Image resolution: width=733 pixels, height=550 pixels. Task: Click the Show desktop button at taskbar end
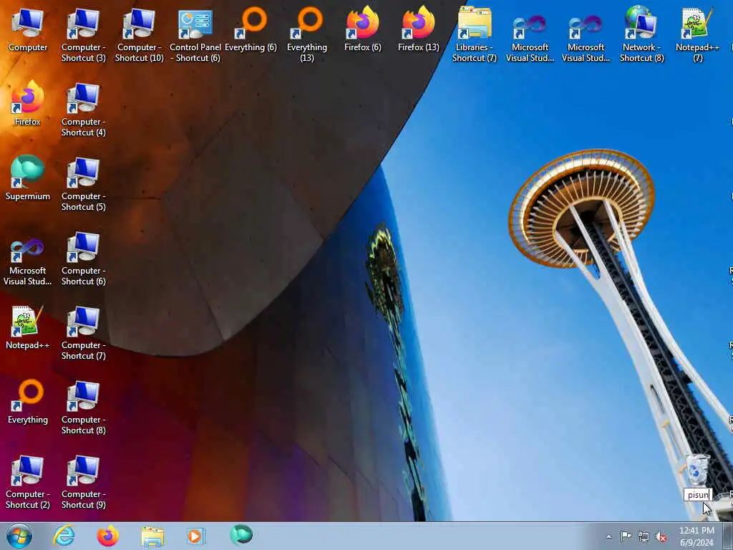point(727,536)
